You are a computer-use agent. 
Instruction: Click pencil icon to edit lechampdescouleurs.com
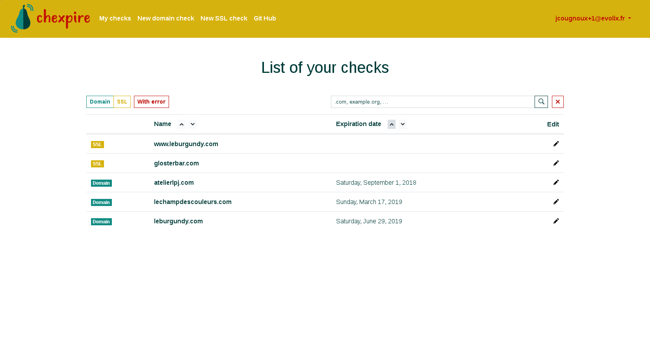(556, 201)
